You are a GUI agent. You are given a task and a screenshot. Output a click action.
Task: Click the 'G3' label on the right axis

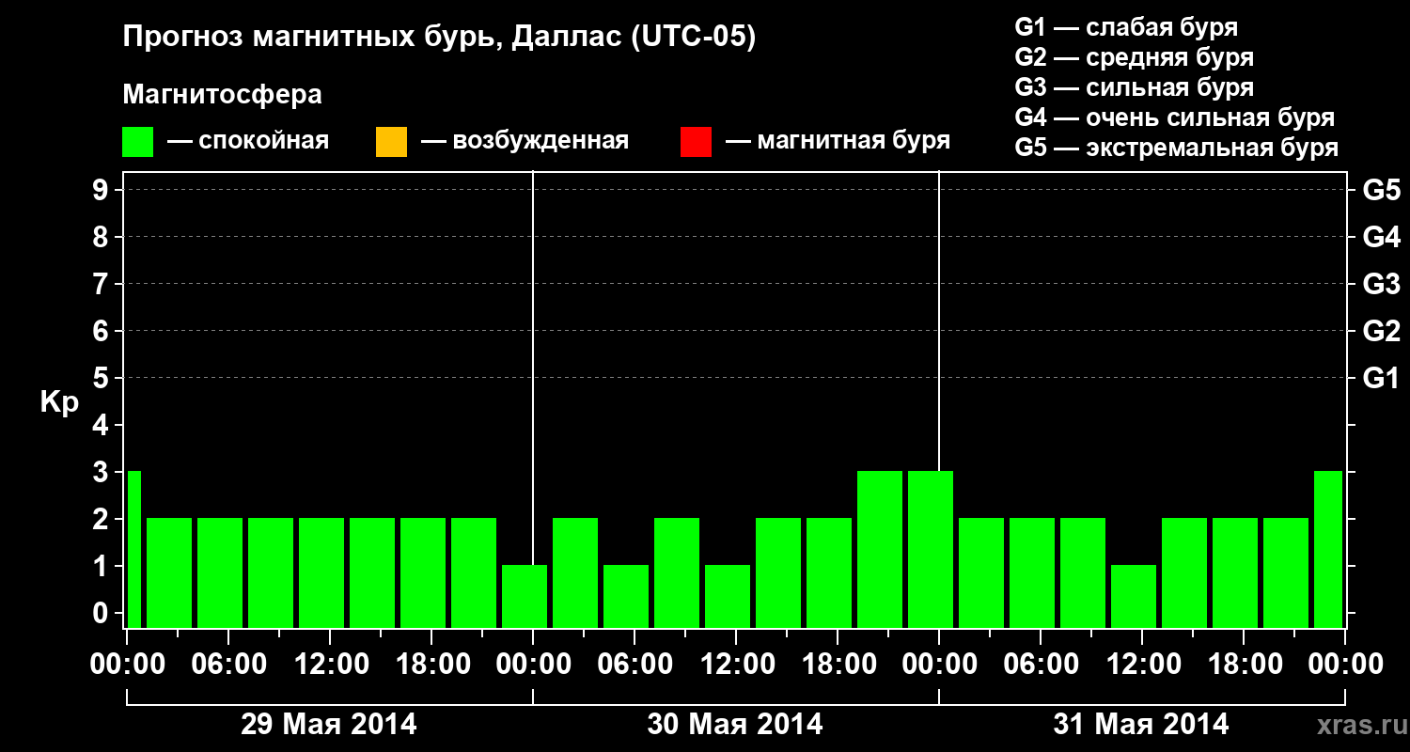(1381, 285)
